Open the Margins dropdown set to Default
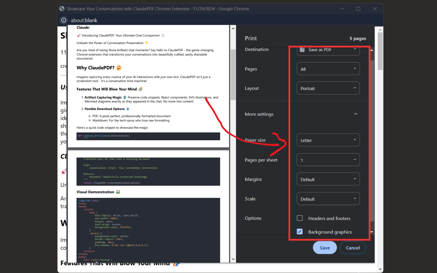437x273 pixels. click(x=328, y=179)
